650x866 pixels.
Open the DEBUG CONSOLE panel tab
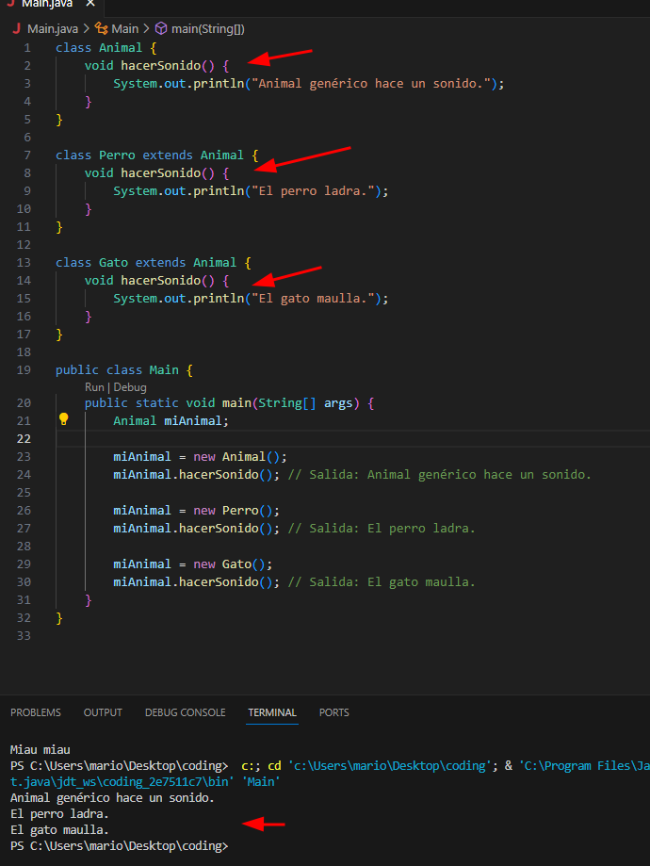[x=185, y=712]
